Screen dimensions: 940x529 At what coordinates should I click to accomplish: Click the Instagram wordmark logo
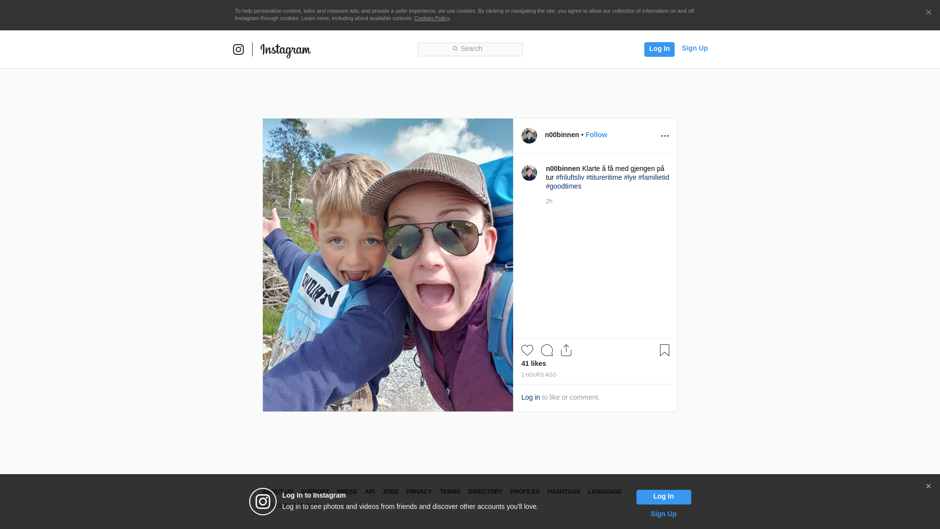[x=285, y=50]
